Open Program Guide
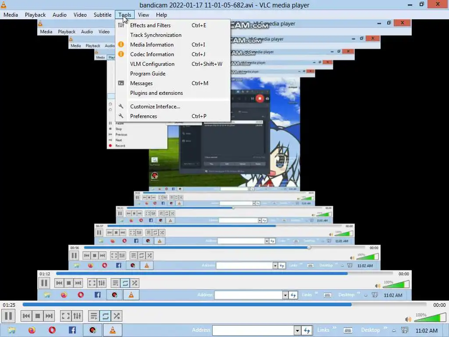The width and height of the screenshot is (449, 337). pyautogui.click(x=173, y=74)
